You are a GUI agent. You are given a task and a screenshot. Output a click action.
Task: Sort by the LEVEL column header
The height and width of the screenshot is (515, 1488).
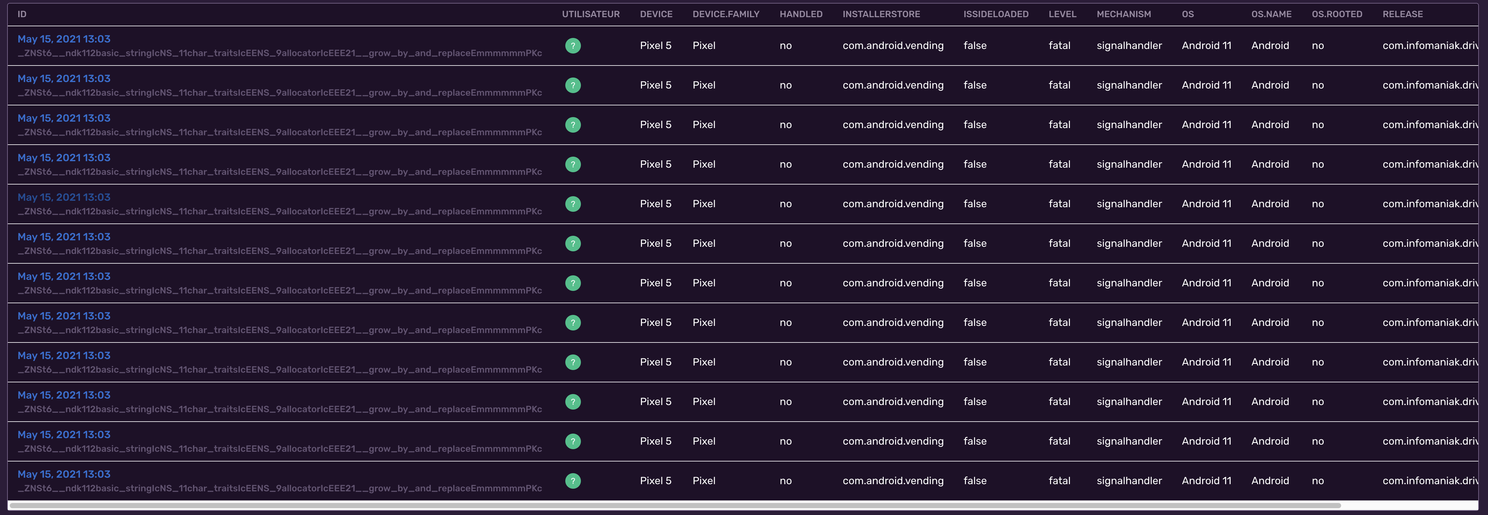(x=1062, y=14)
